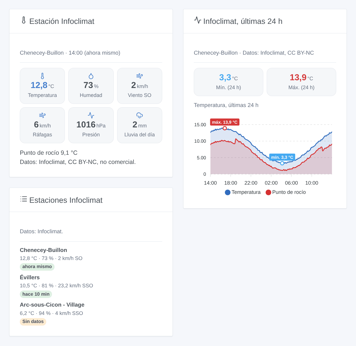Image resolution: width=356 pixels, height=346 pixels.
Task: Click the 6 km/h Ráfagas value
Action: click(x=42, y=125)
